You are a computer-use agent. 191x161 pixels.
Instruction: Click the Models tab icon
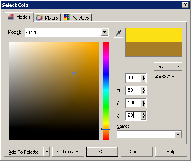pyautogui.click(x=11, y=17)
